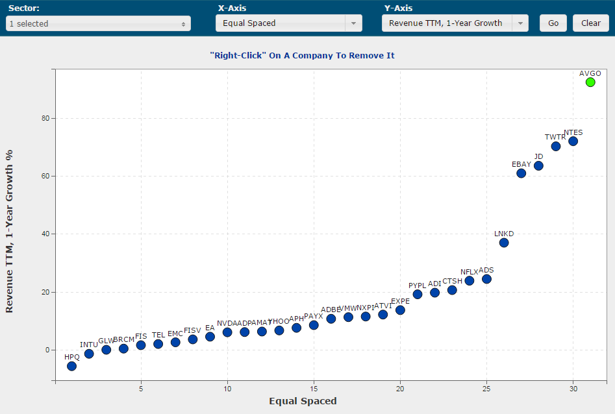Expand X-Axis dropdown arrow button
This screenshot has height=414, width=615.
click(x=353, y=23)
